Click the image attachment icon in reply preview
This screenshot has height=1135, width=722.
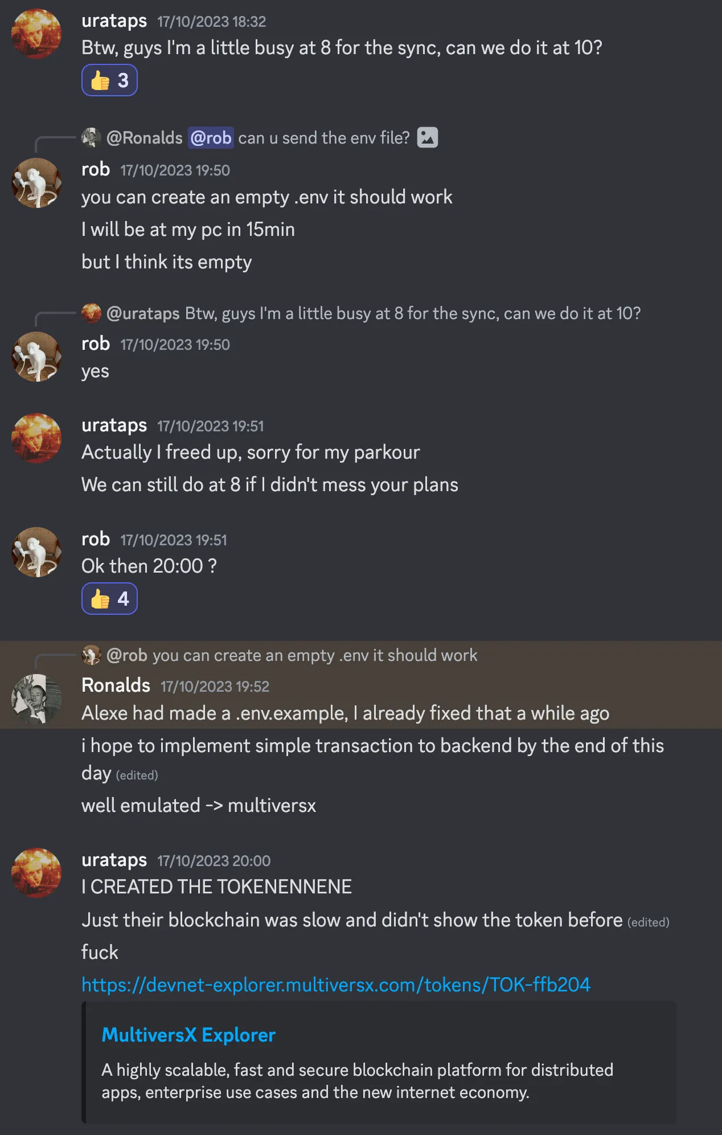click(x=427, y=137)
